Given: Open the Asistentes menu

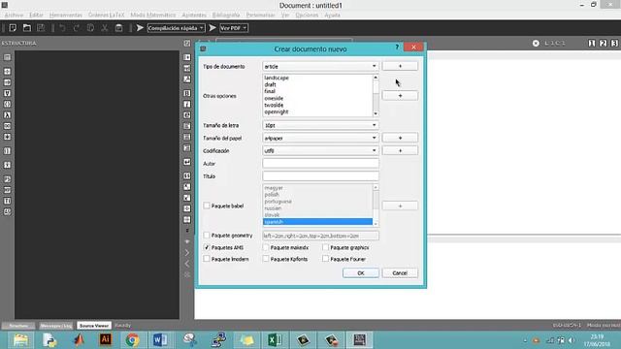Looking at the screenshot, I should [194, 16].
